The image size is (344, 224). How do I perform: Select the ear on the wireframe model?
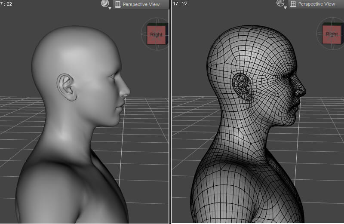point(242,87)
